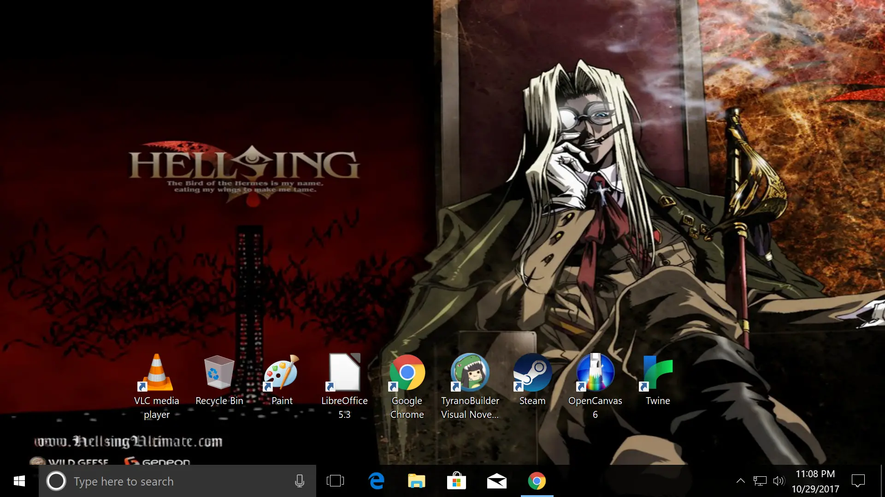
Task: Click the 'Type here to search' box
Action: (x=177, y=481)
